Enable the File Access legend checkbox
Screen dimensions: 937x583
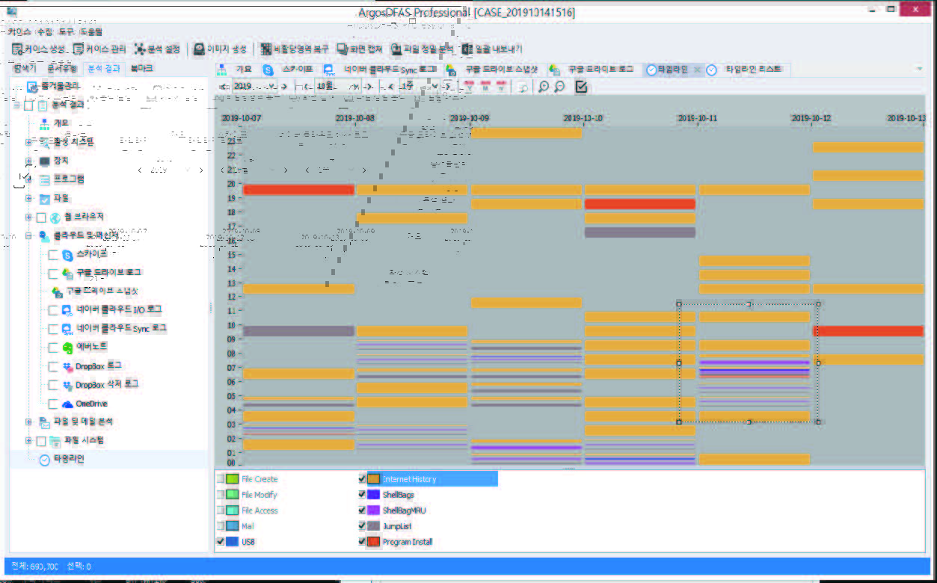pyautogui.click(x=220, y=510)
